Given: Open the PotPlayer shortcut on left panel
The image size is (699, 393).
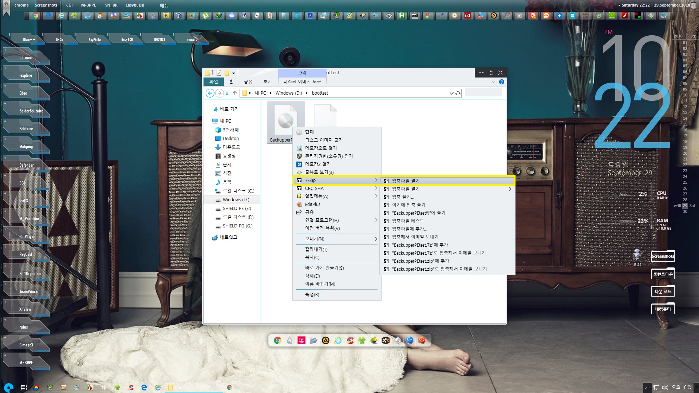Looking at the screenshot, I should (x=27, y=237).
